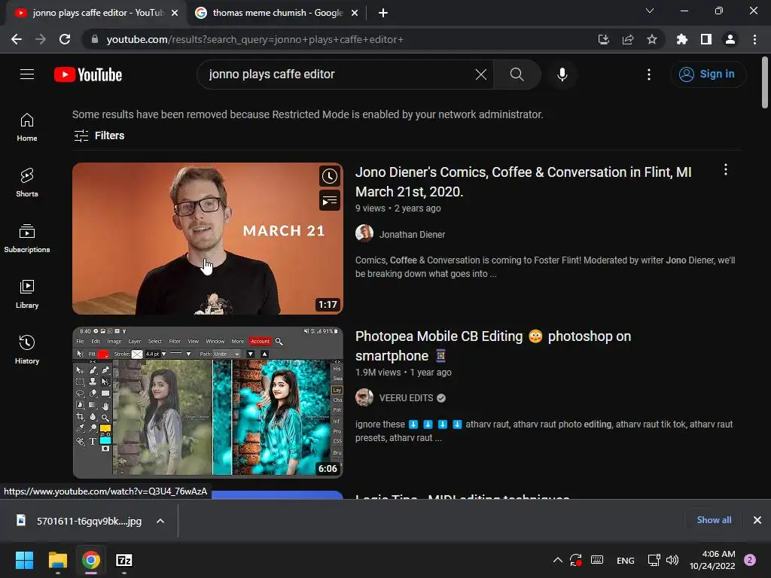Viewport: 771px width, 578px height.
Task: Open the YouTube guide hamburger menu
Action: pyautogui.click(x=27, y=75)
